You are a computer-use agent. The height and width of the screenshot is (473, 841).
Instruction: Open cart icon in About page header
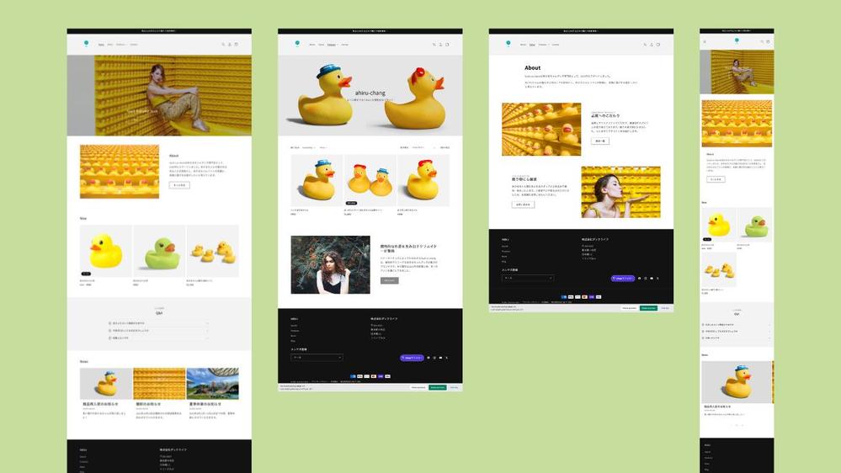click(658, 45)
